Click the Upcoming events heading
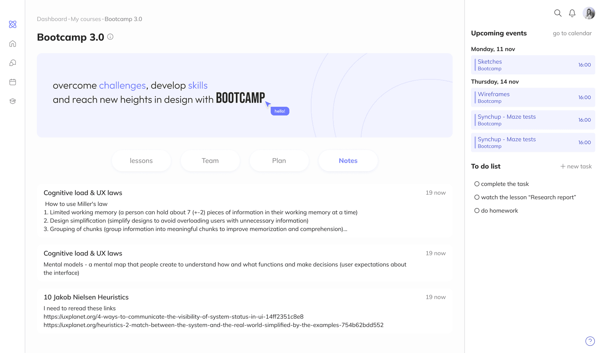The width and height of the screenshot is (602, 353). [x=499, y=33]
